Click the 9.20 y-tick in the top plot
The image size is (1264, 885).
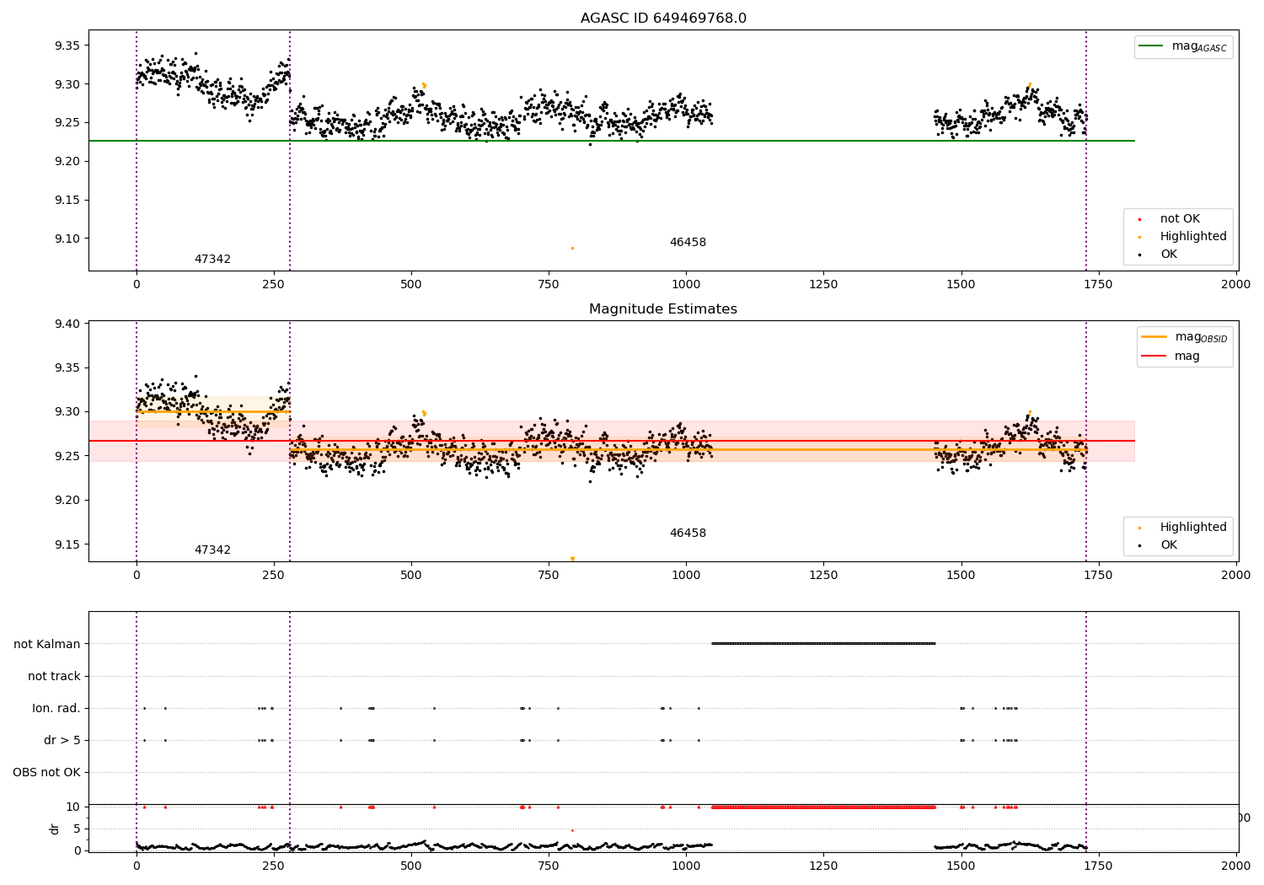(67, 161)
